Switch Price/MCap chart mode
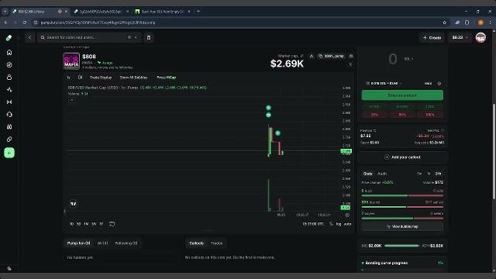Screen dimensions: 496x279 (167, 77)
